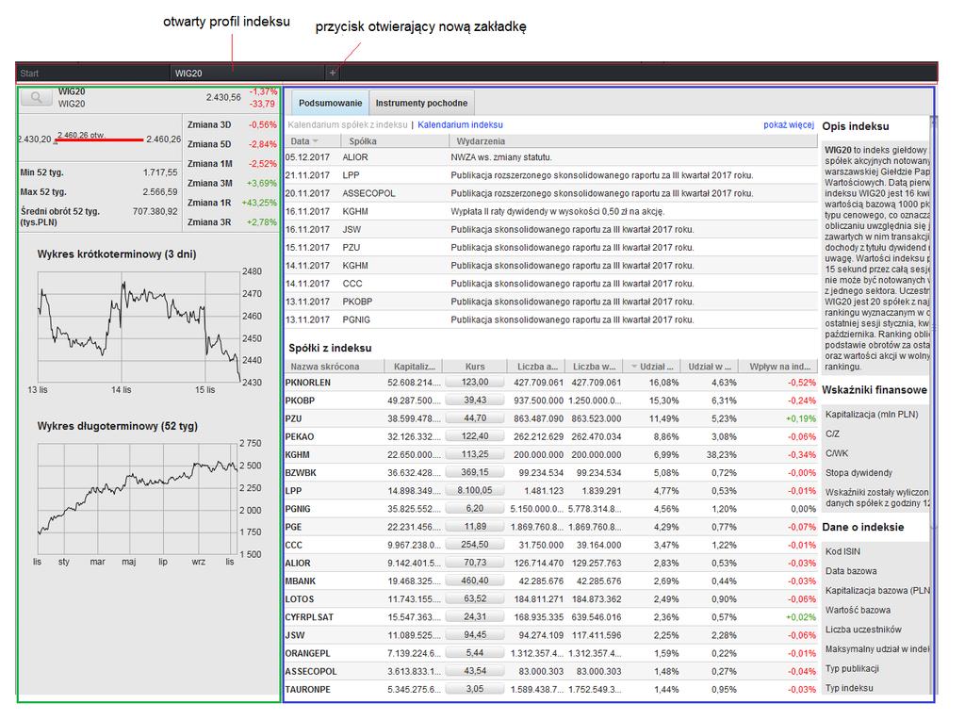Click the long-term 52-week chart
Viewport: 965px width, 720px height.
coord(138,499)
